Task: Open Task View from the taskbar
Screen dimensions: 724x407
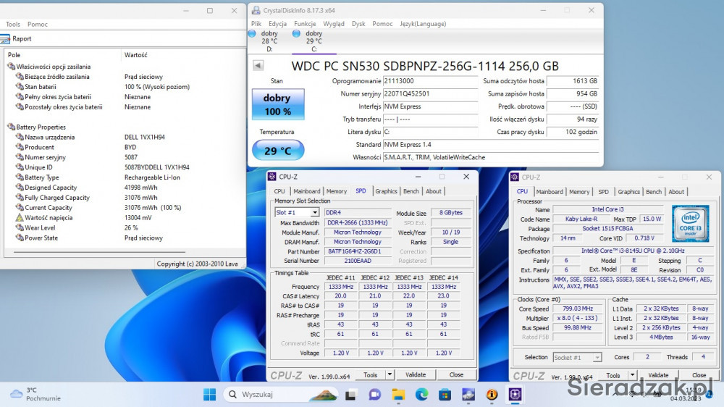Action: 350,395
